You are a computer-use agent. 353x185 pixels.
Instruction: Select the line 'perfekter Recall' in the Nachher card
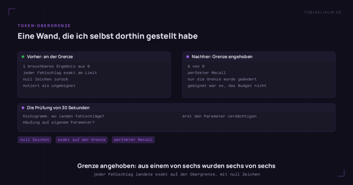207,73
